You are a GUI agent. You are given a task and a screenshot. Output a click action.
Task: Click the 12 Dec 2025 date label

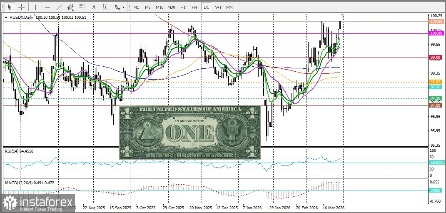pos(227,208)
